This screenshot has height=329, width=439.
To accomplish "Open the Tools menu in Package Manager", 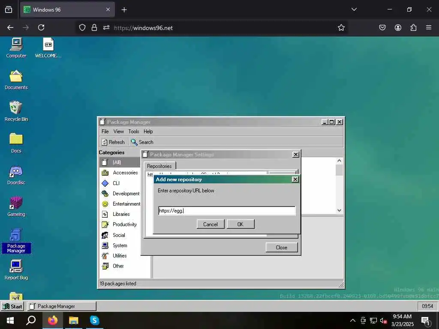I will coord(134,132).
